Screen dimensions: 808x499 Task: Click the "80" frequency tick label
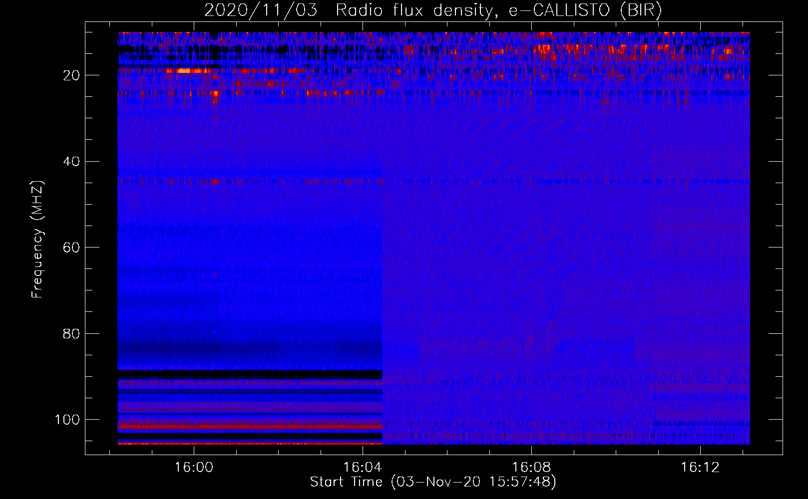[71, 333]
